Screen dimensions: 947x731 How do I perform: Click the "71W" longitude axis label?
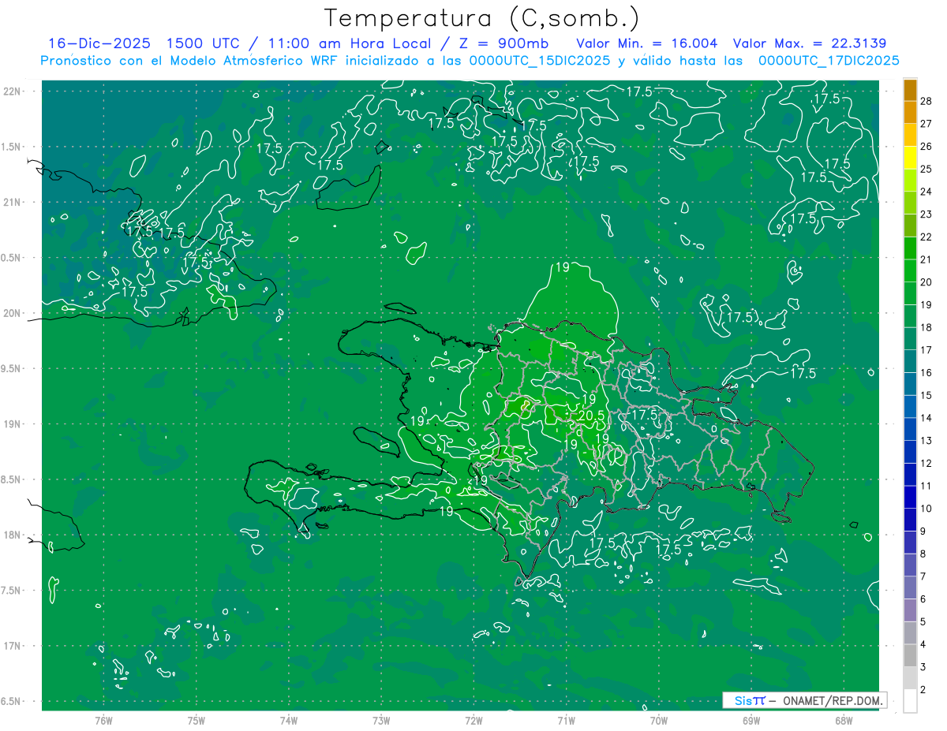566,721
